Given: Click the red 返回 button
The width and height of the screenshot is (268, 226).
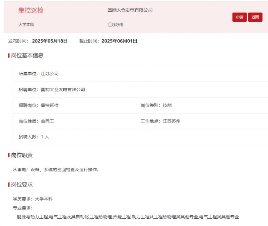Looking at the screenshot, I should point(255,17).
